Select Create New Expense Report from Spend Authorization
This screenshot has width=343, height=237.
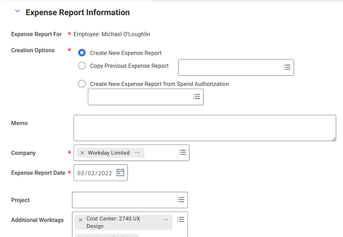point(82,83)
